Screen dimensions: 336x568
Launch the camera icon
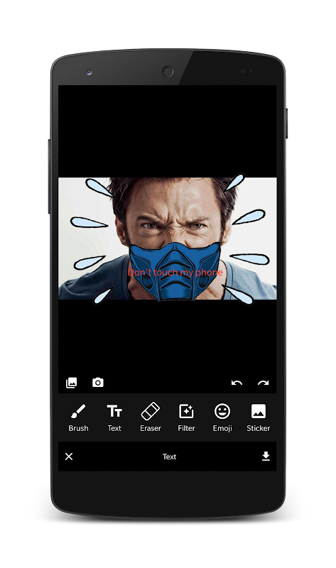98,383
